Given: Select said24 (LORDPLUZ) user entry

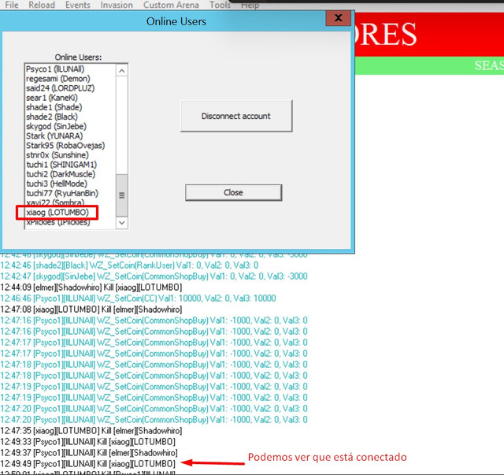Looking at the screenshot, I should pyautogui.click(x=60, y=88).
